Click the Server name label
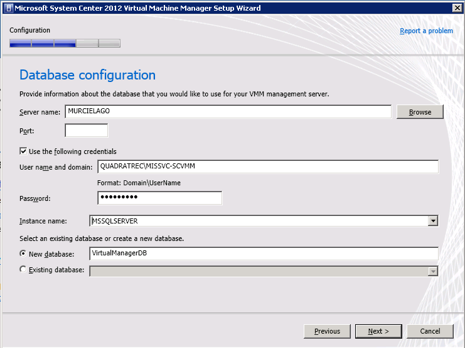The image size is (465, 348). click(x=40, y=113)
